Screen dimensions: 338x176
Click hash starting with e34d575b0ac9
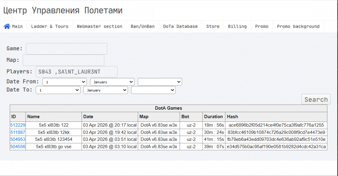pyautogui.click(x=276, y=147)
